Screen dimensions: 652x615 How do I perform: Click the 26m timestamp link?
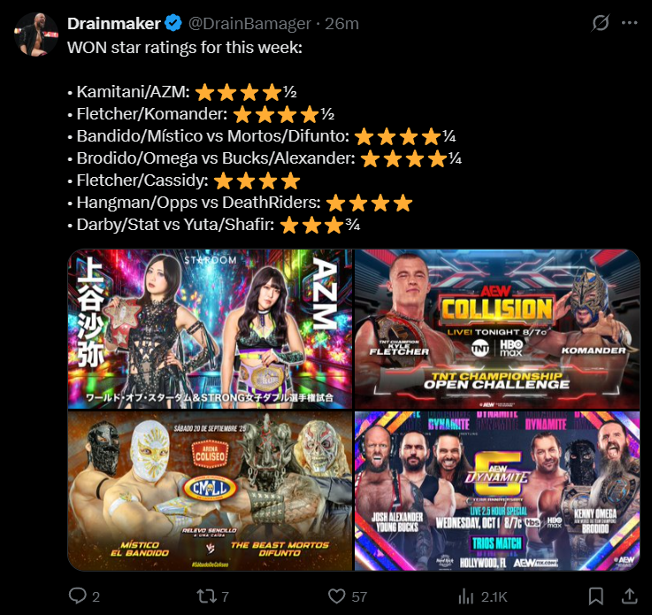[x=341, y=24]
